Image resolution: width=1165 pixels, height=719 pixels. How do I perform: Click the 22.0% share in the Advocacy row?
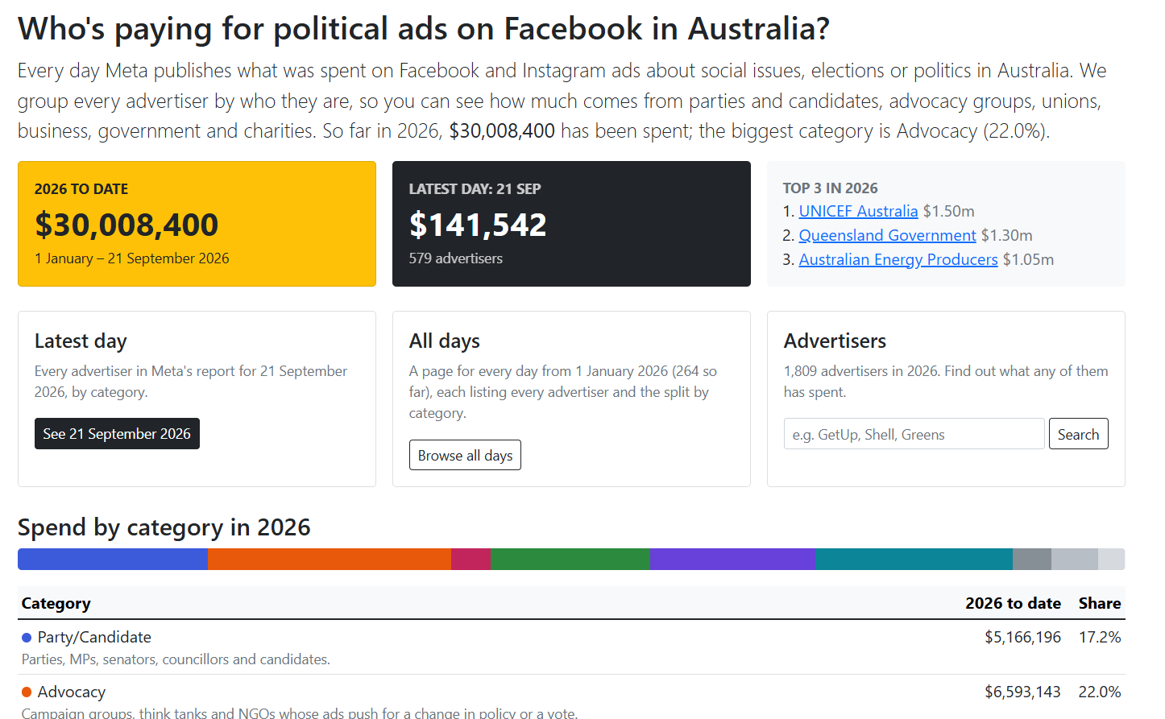pos(1100,692)
